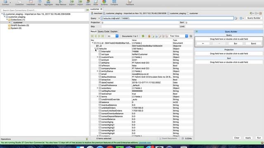Screen dimensions: 264x148
Task: Switch to the Explain tab
Action: (114, 32)
